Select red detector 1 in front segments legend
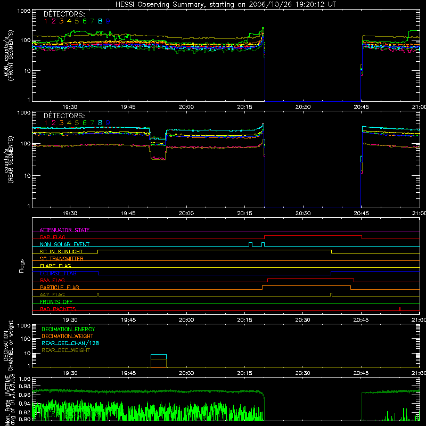Image resolution: width=426 pixels, height=426 pixels. pyautogui.click(x=46, y=21)
